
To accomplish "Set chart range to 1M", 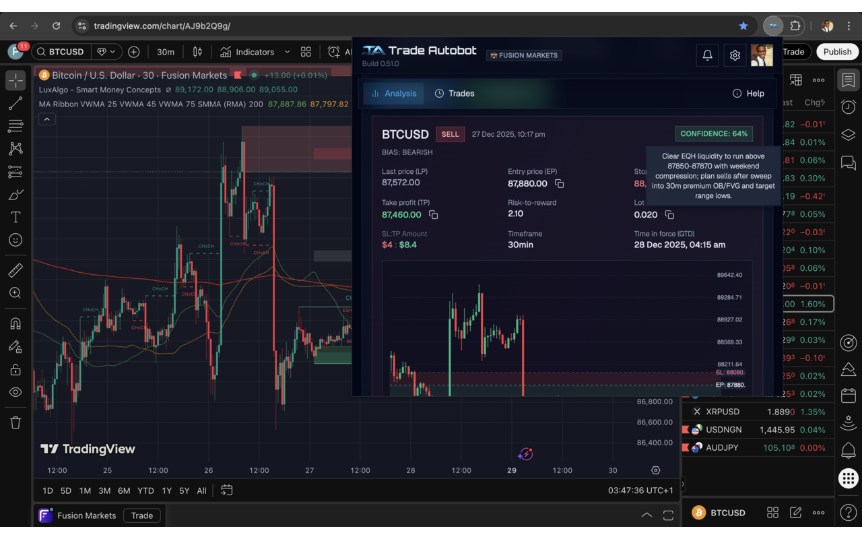I will (x=85, y=490).
